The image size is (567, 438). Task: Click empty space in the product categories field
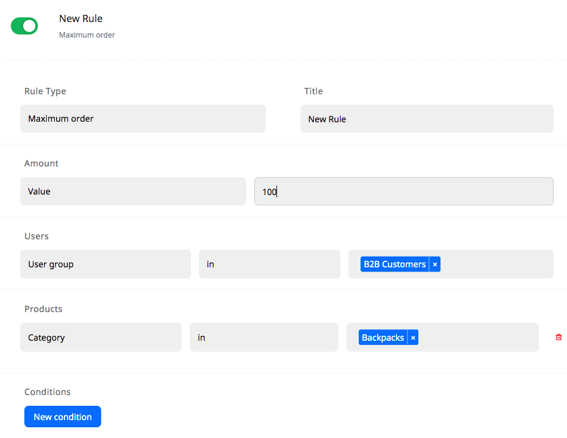pyautogui.click(x=477, y=338)
